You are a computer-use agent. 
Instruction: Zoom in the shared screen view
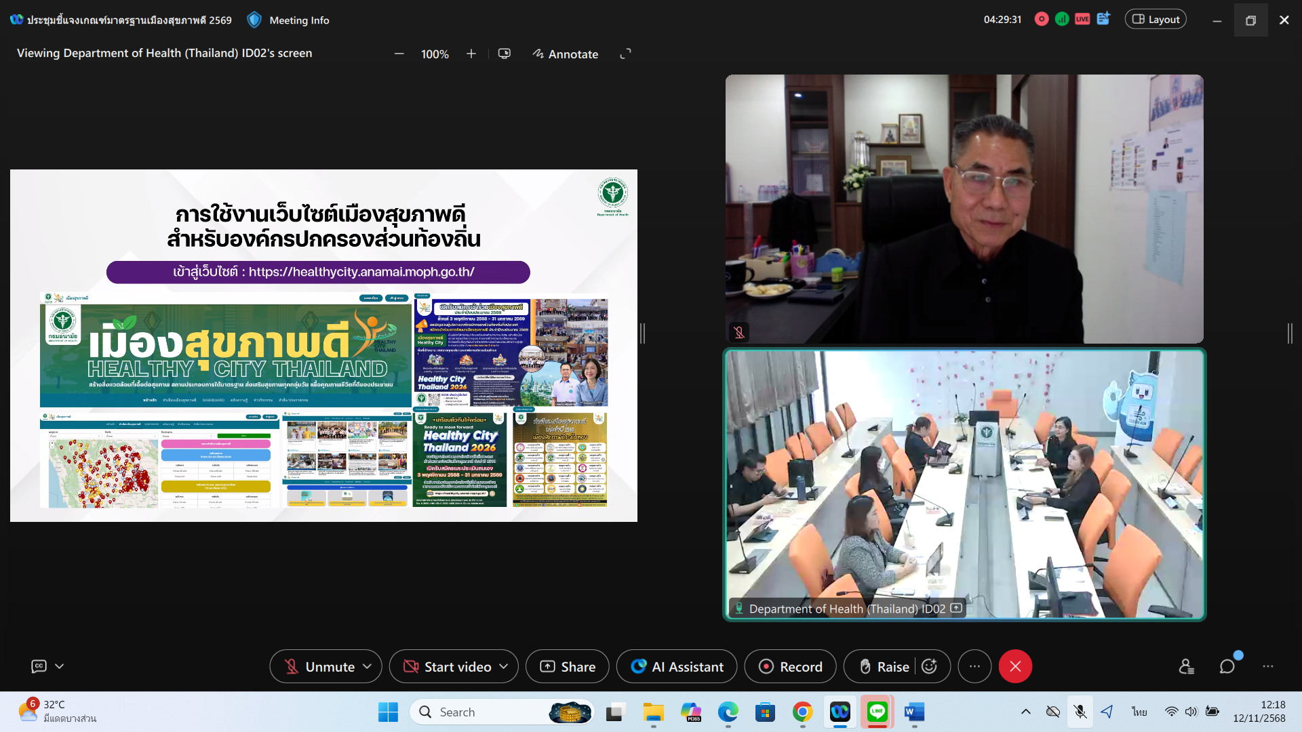coord(471,54)
